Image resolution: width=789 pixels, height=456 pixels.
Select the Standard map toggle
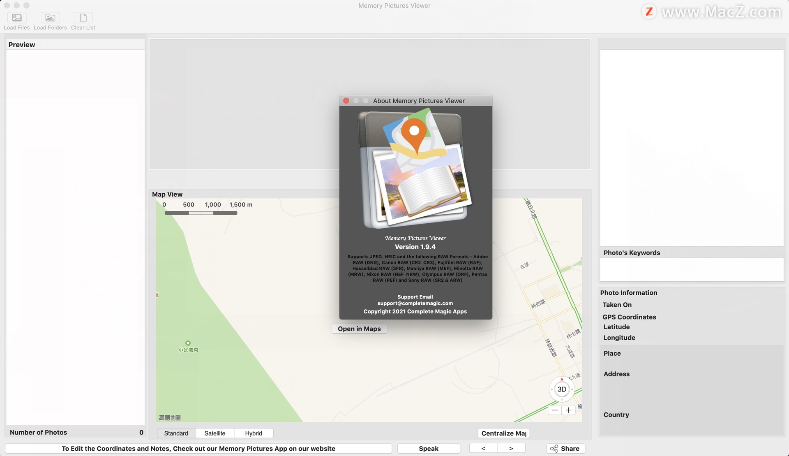pos(176,433)
